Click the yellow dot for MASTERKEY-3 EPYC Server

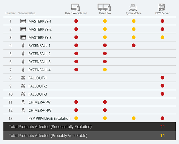pos(163,37)
